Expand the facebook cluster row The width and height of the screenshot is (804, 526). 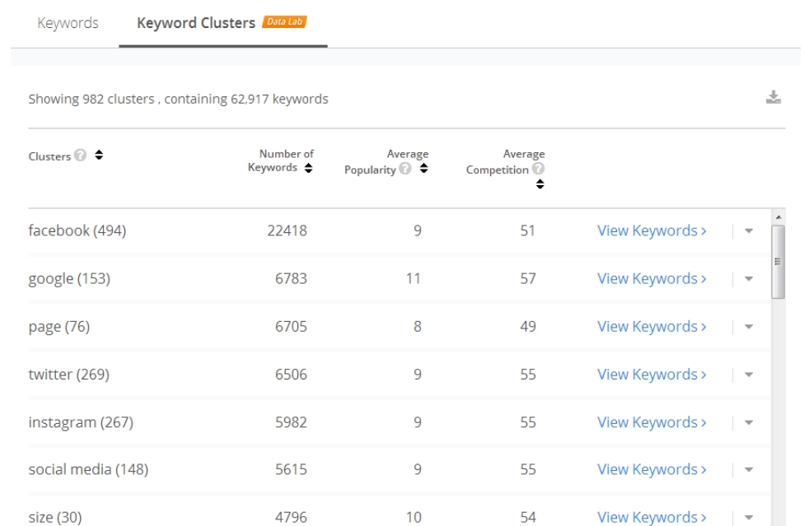(x=749, y=231)
